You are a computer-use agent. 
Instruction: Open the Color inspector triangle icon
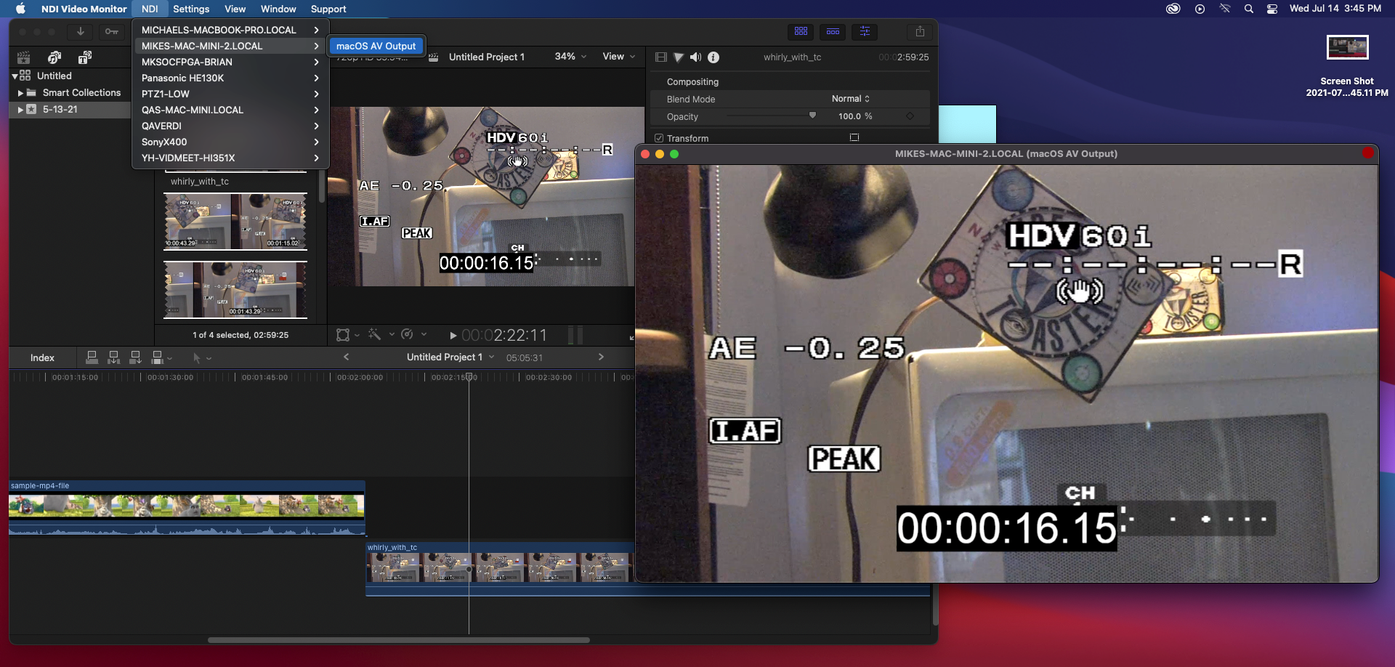coord(679,57)
